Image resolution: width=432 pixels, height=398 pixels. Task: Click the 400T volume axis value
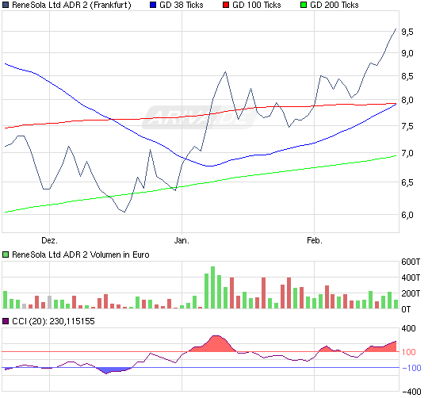click(x=411, y=277)
